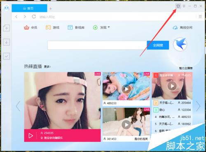Open the hamburger main menu
The width and height of the screenshot is (206, 152).
tap(200, 17)
